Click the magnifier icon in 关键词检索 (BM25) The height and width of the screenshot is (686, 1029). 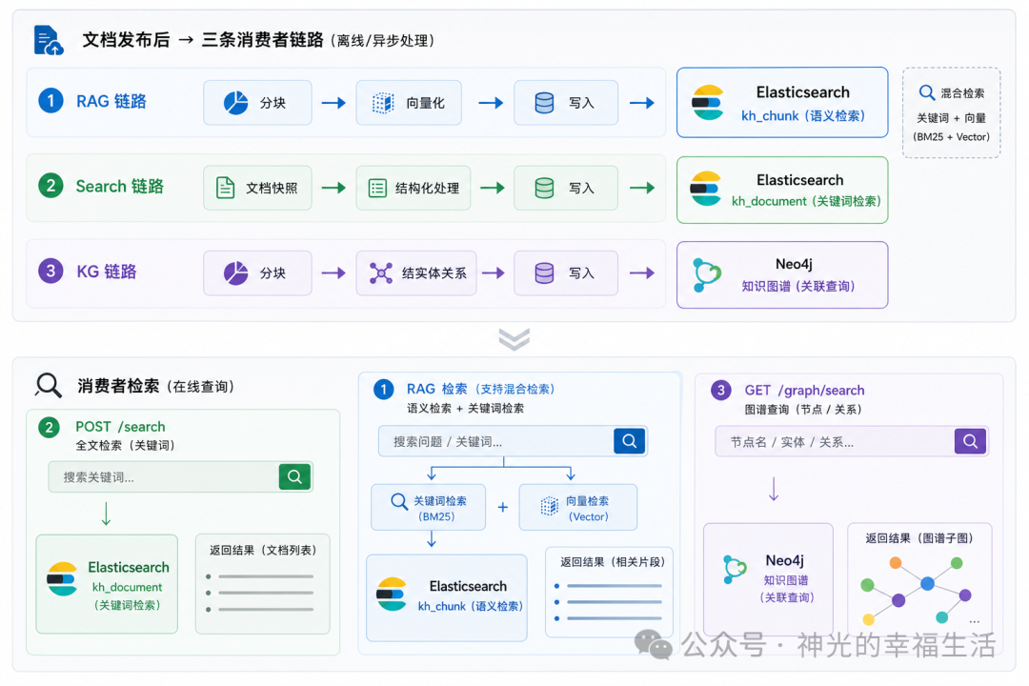[x=399, y=501]
